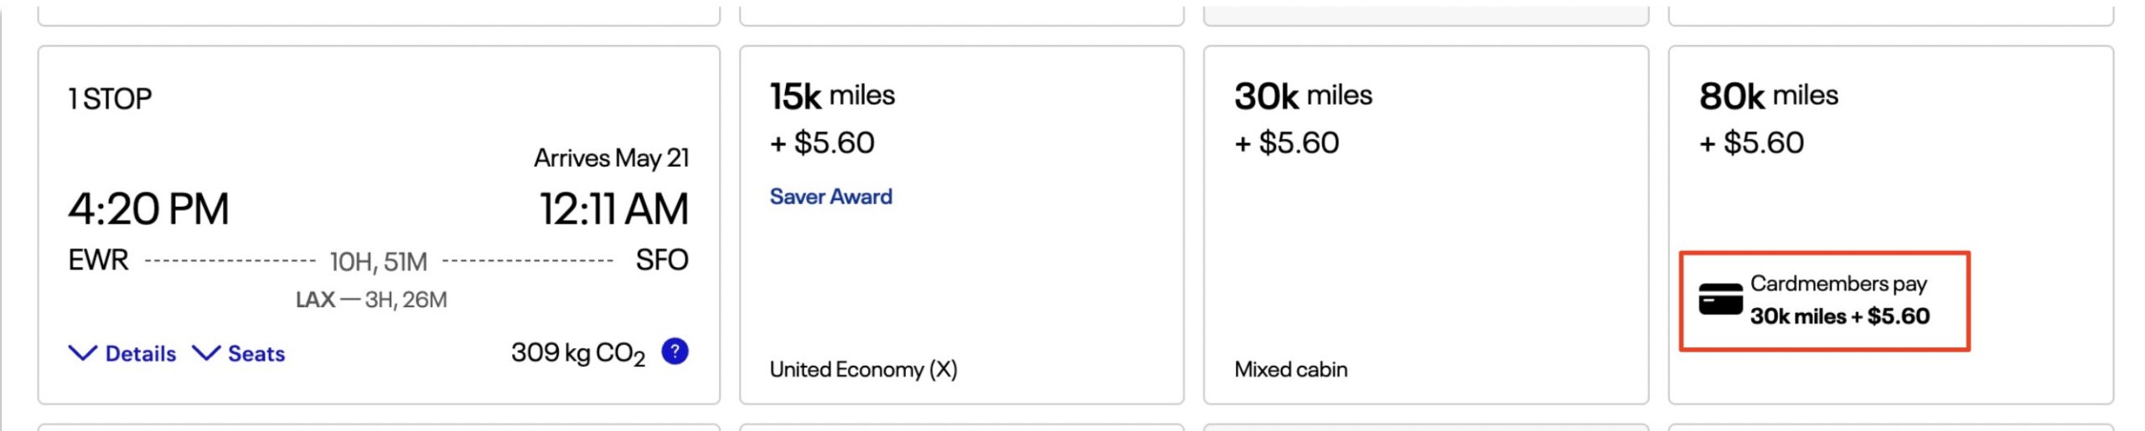
Task: Click the CO2 emissions help question mark
Action: tap(675, 351)
